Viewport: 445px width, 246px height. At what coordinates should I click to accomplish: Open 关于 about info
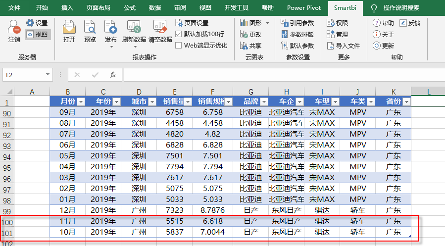click(x=383, y=34)
